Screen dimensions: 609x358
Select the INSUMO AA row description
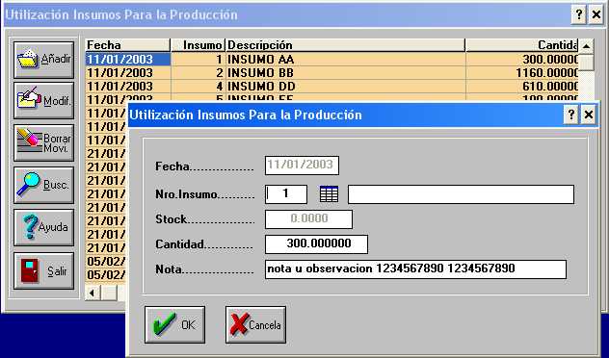345,60
